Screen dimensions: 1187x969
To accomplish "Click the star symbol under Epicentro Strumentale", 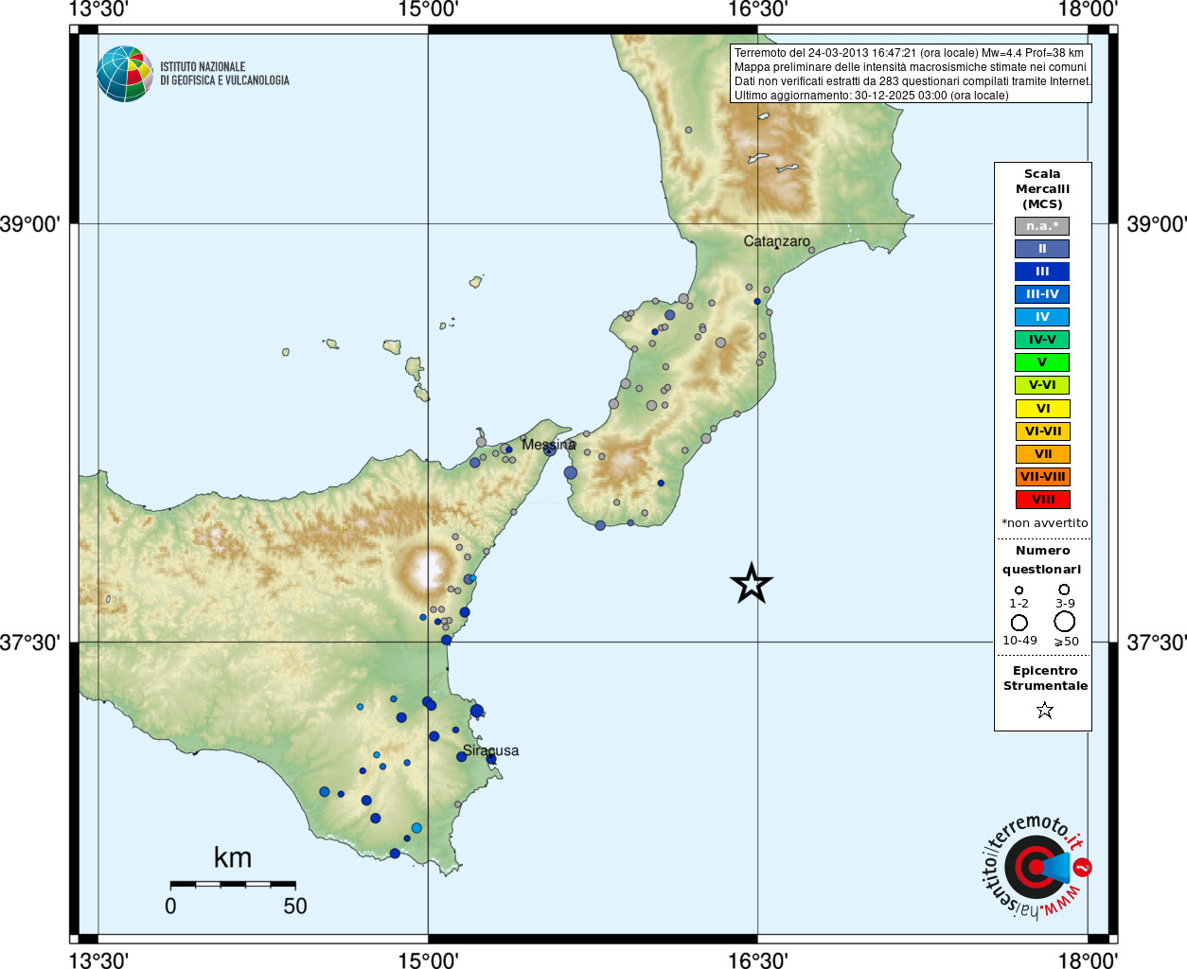I will click(1045, 710).
